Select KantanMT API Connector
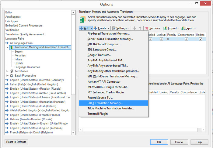213x148 pixels. click(114, 81)
